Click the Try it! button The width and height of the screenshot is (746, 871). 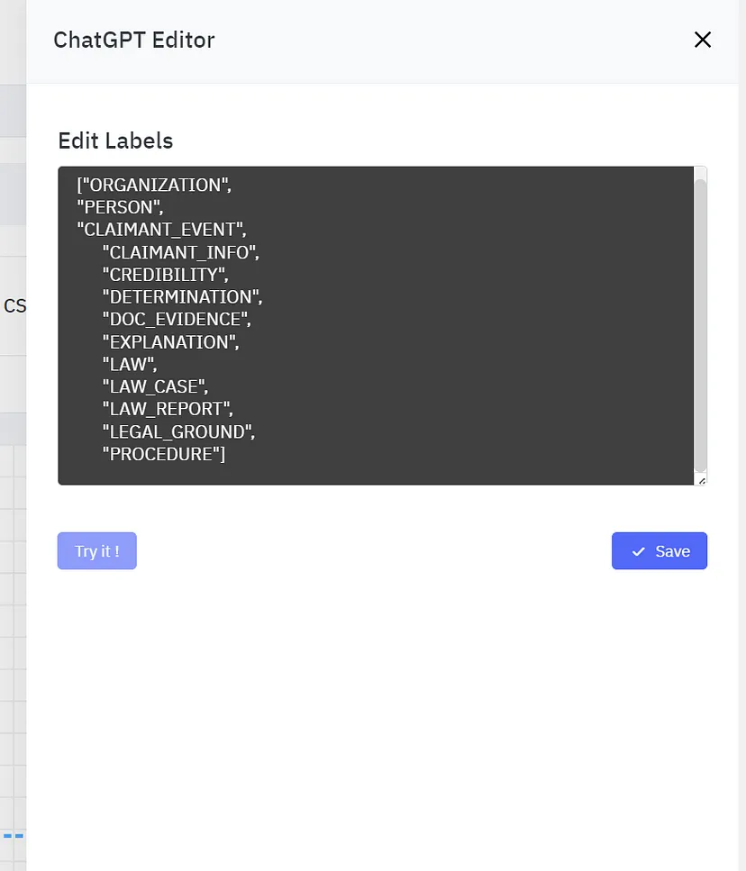[96, 550]
